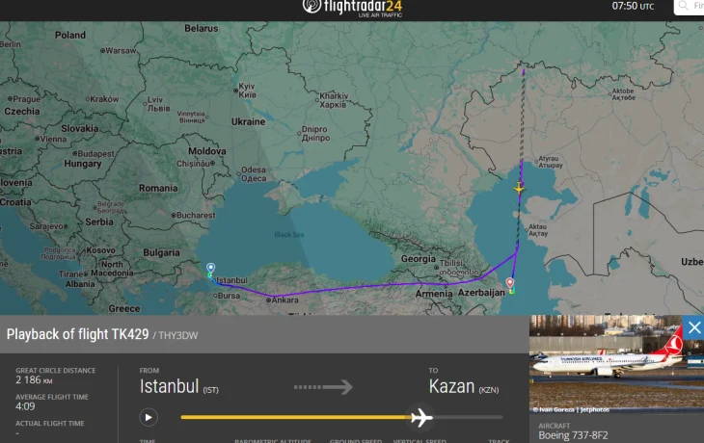Click the 07:50 UTC time display

tap(633, 6)
